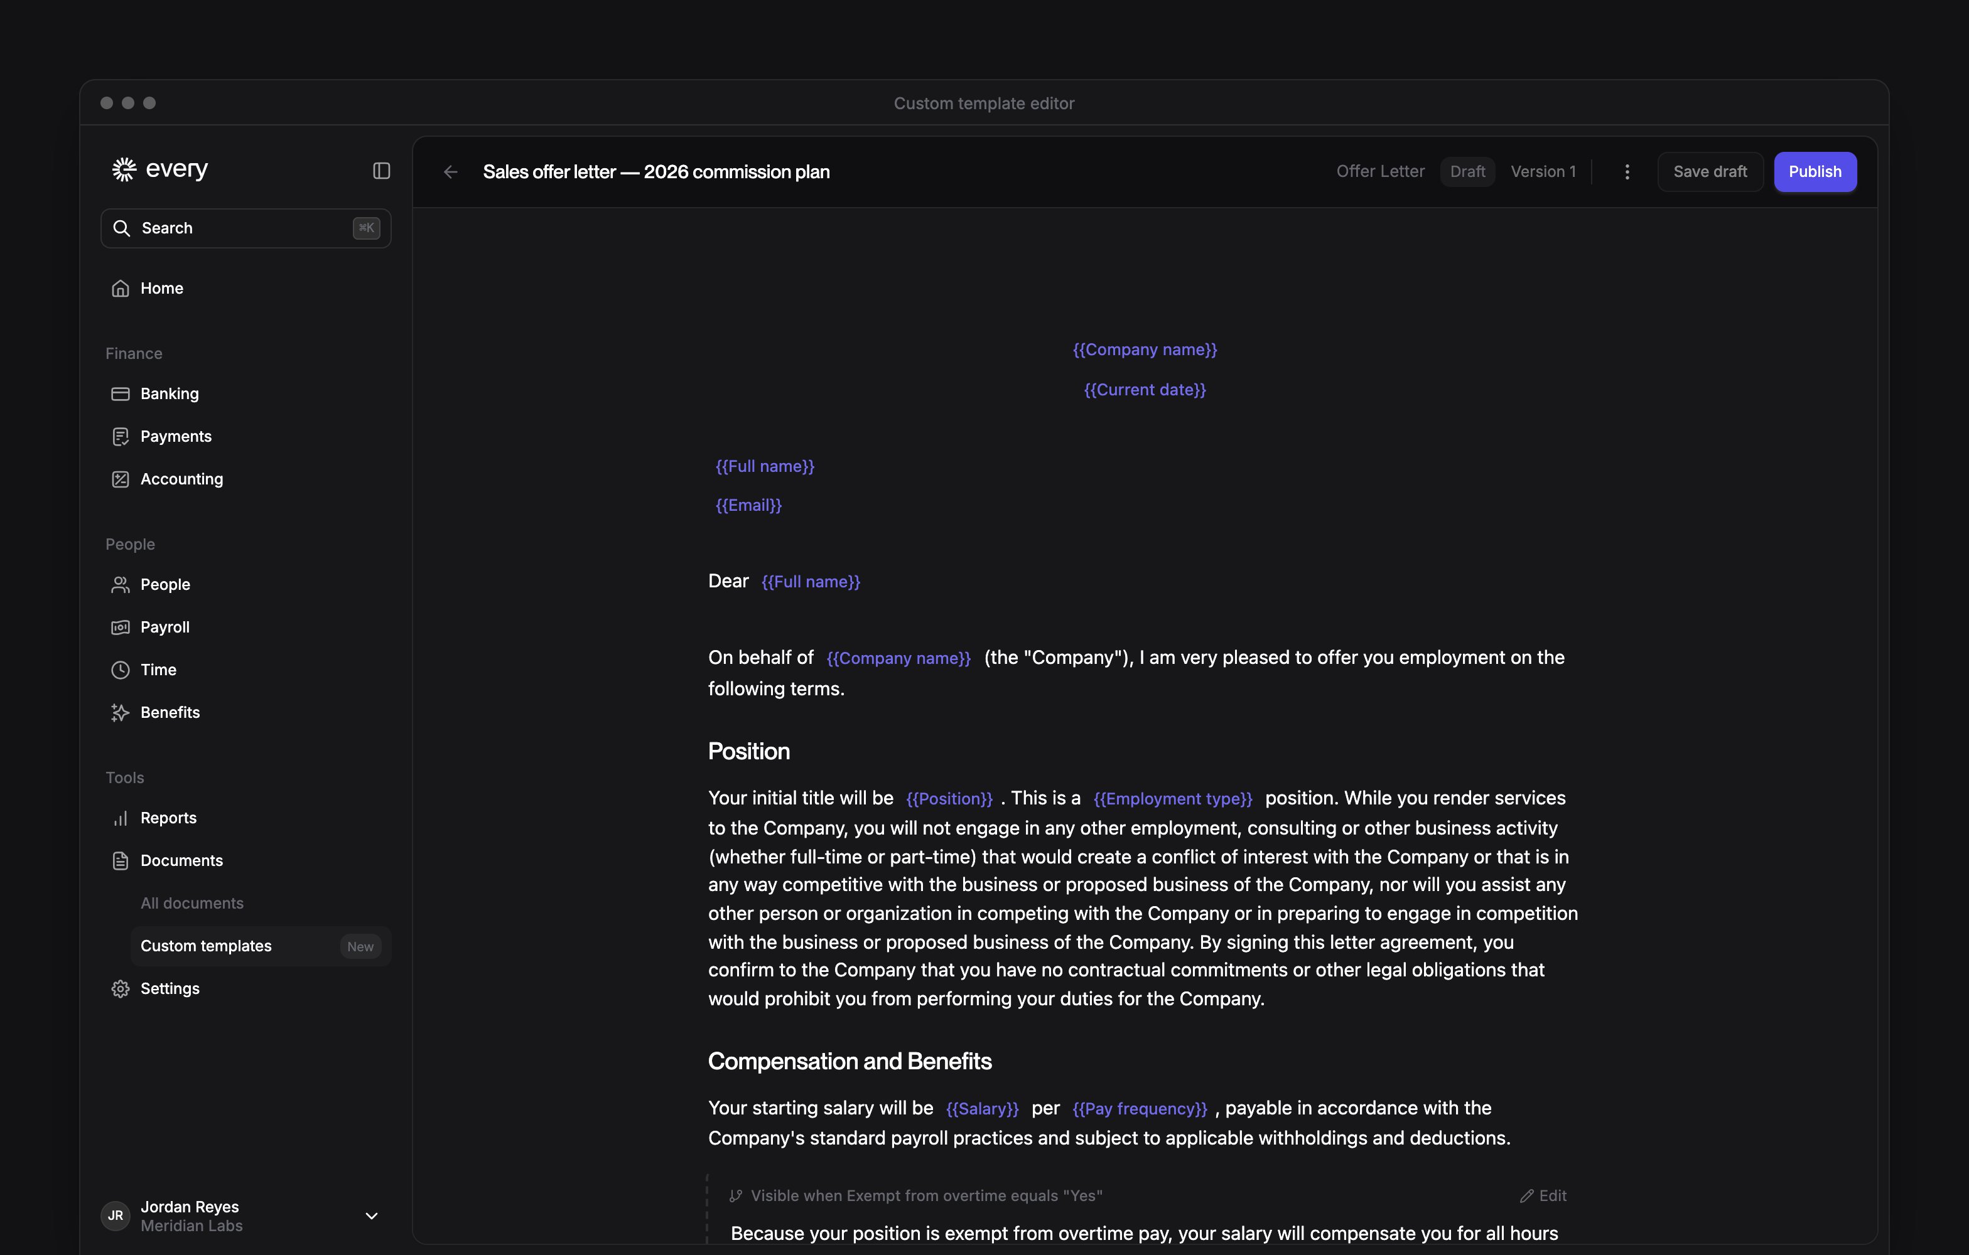Image resolution: width=1969 pixels, height=1255 pixels.
Task: Click the every logo icon
Action: 124,169
